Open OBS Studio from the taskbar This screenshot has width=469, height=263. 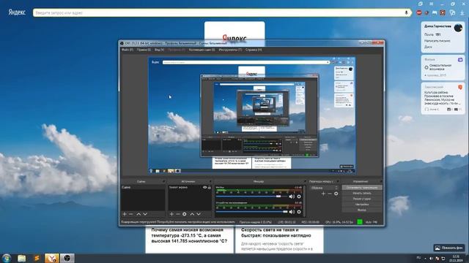tap(67, 258)
